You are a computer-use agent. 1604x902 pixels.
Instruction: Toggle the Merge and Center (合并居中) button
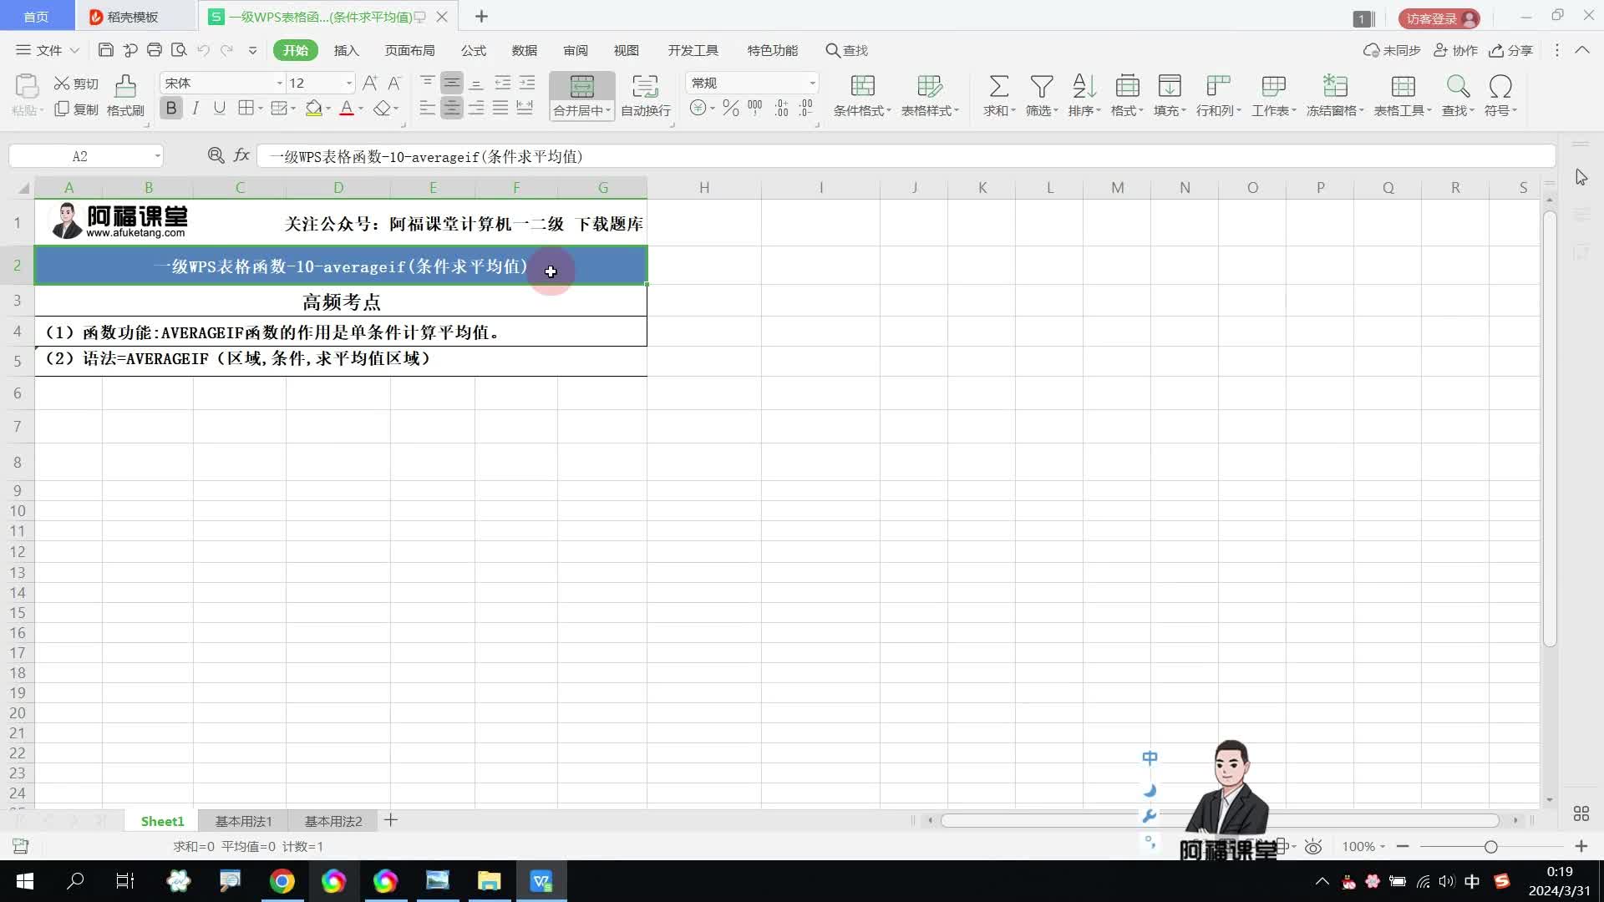581,86
